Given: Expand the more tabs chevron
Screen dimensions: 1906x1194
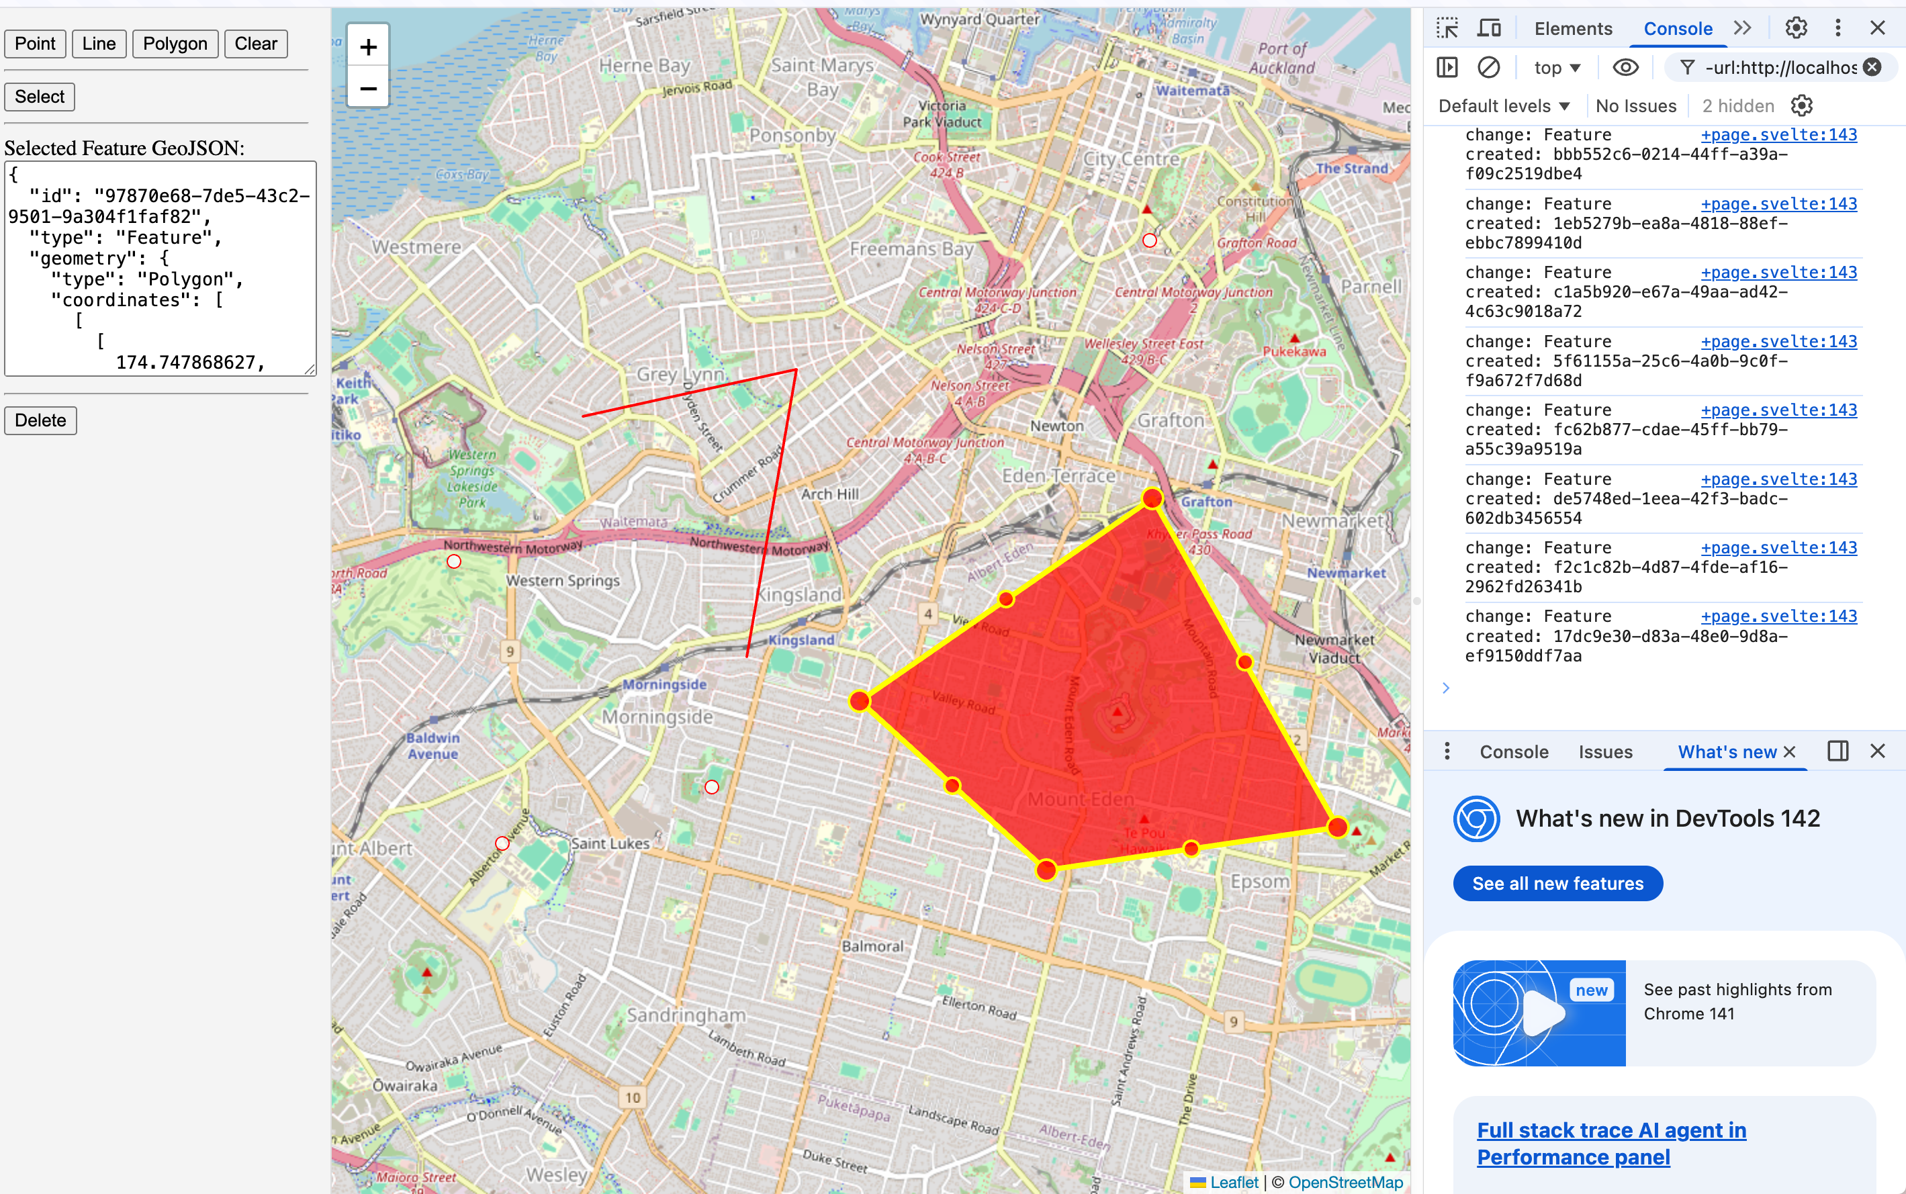Looking at the screenshot, I should pos(1743,28).
